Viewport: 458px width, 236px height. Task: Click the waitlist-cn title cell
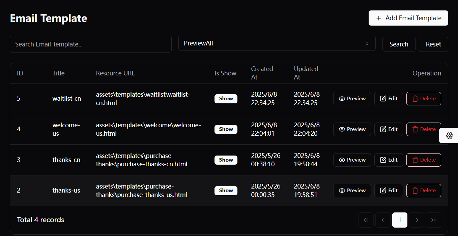(67, 99)
